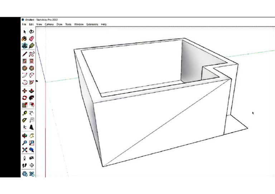
Task: Select the Polygon tool
Action: (x=32, y=68)
